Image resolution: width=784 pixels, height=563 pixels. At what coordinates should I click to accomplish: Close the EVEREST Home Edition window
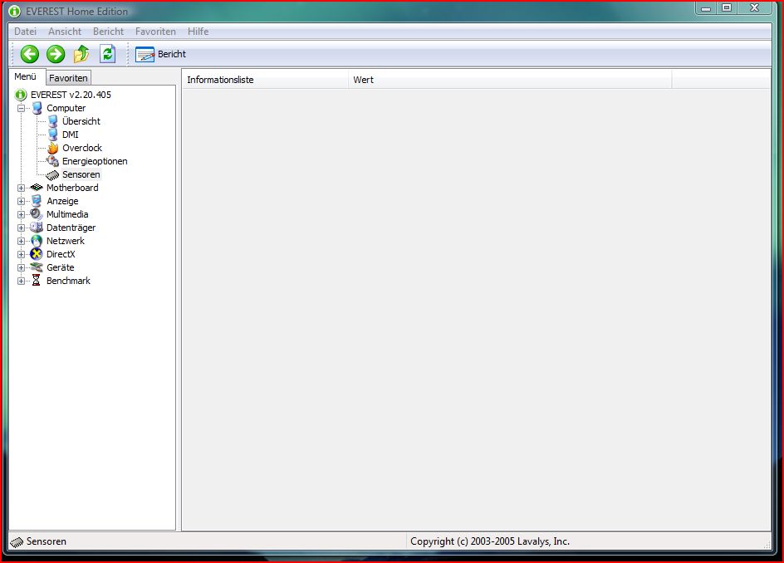754,8
